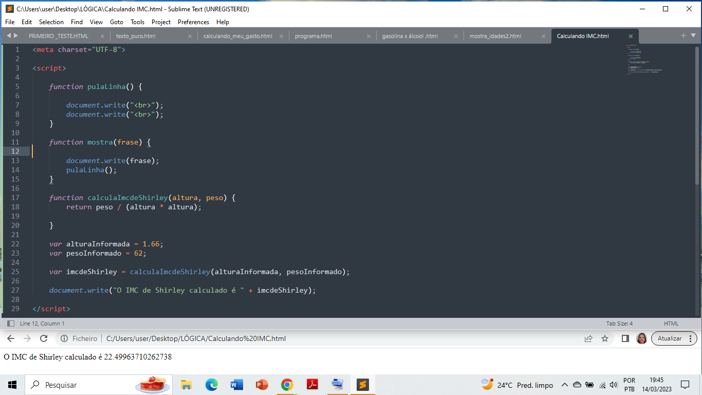Open the Windows Start menu
The image size is (702, 395).
12,385
